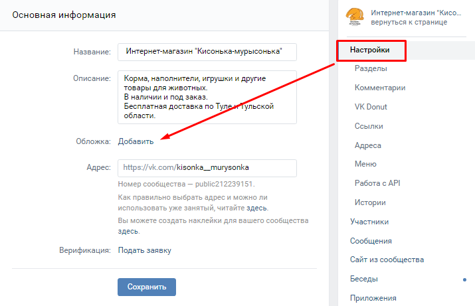Go to the Участники section
The height and width of the screenshot is (306, 475).
[369, 222]
